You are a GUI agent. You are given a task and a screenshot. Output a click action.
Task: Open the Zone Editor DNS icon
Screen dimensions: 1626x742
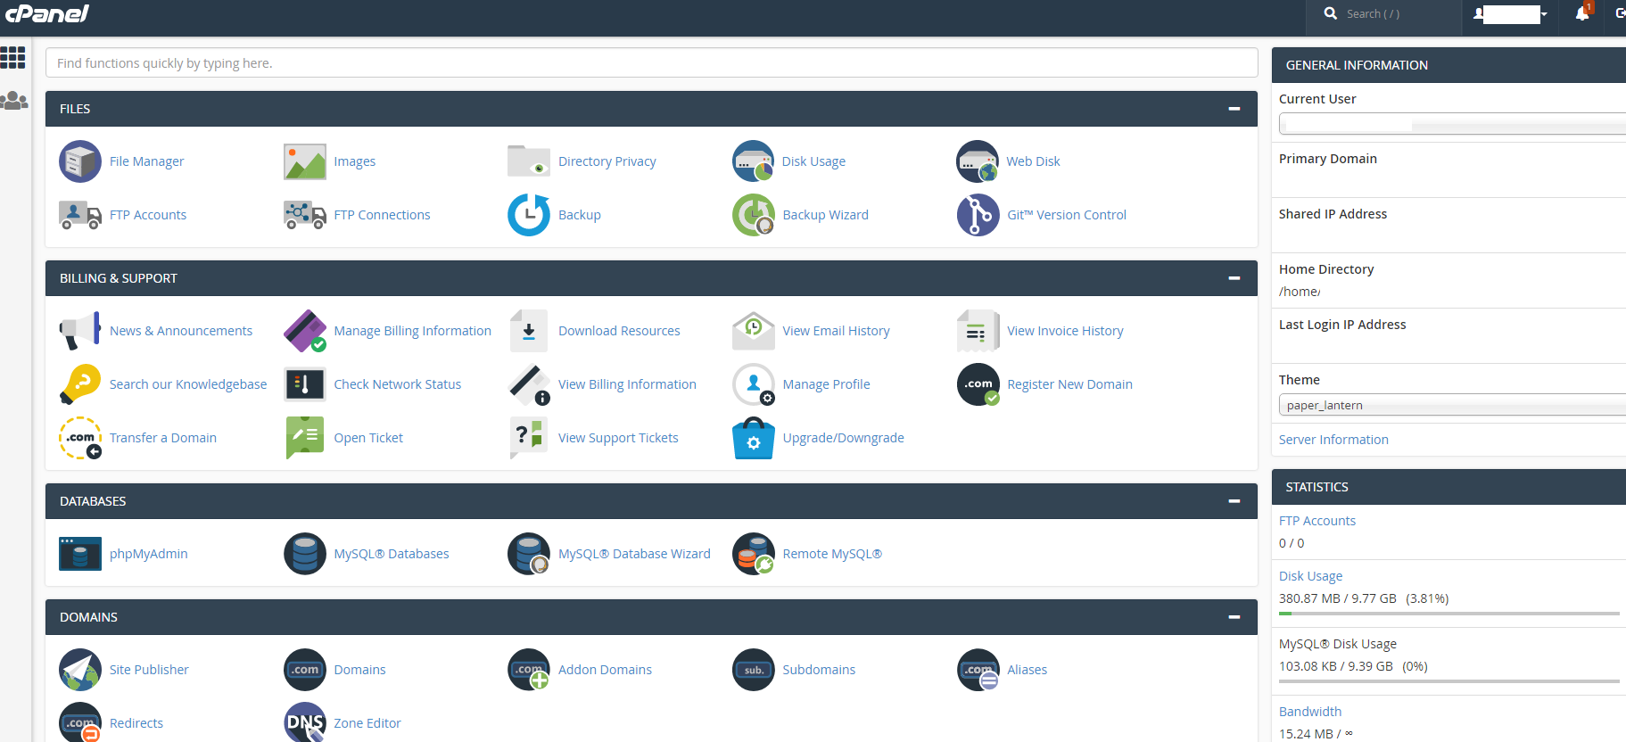(x=305, y=723)
